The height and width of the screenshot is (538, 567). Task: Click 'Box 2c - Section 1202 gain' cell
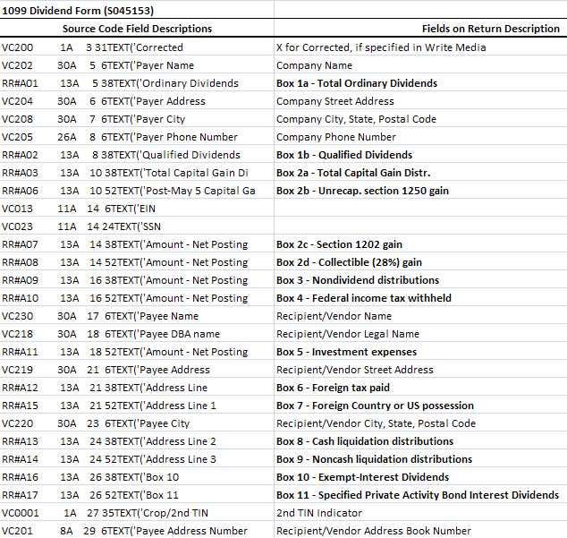pos(420,244)
